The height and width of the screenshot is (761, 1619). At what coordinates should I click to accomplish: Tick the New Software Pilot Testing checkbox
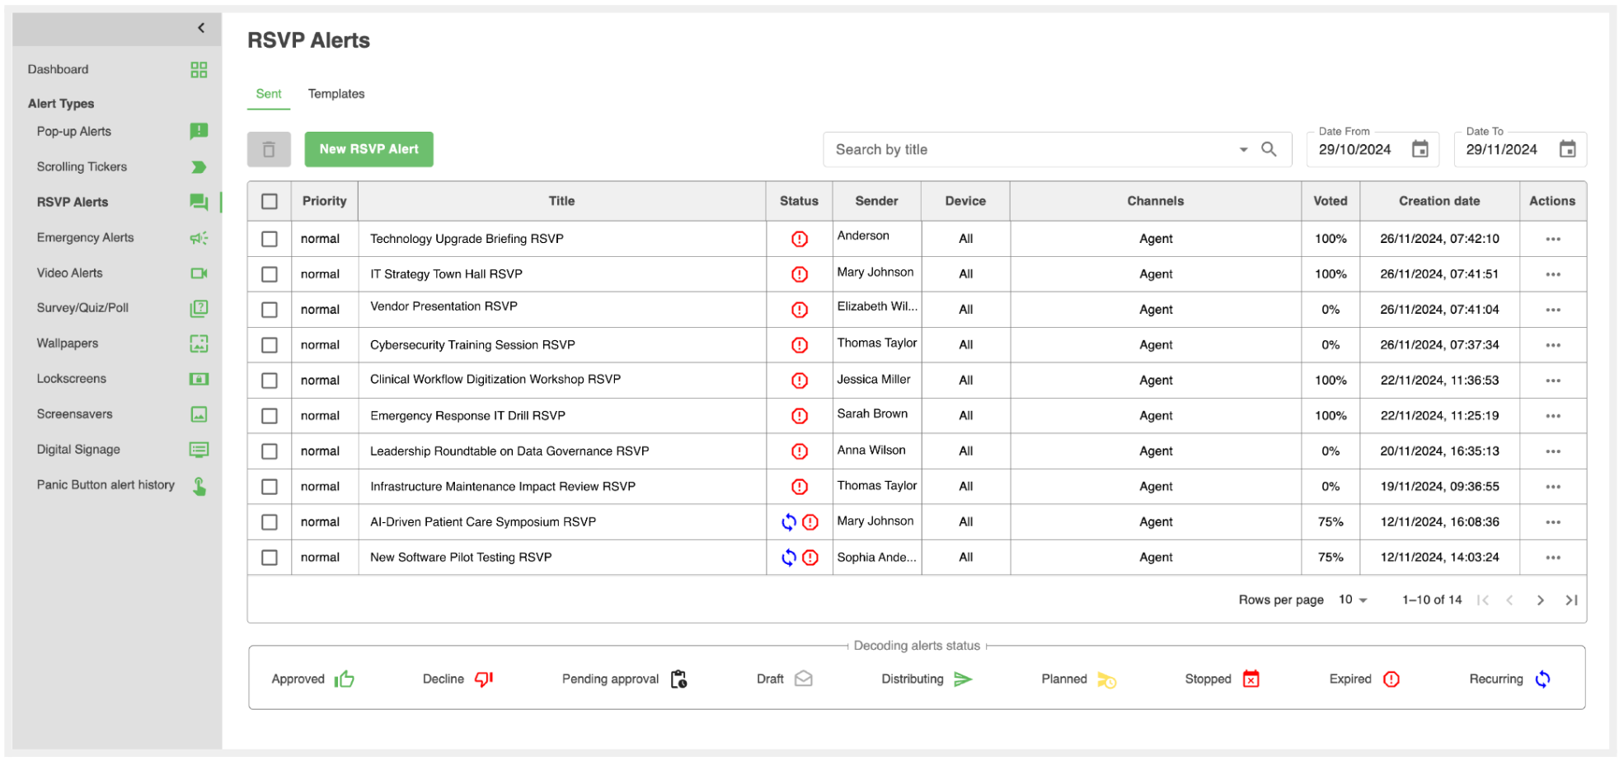pos(270,558)
